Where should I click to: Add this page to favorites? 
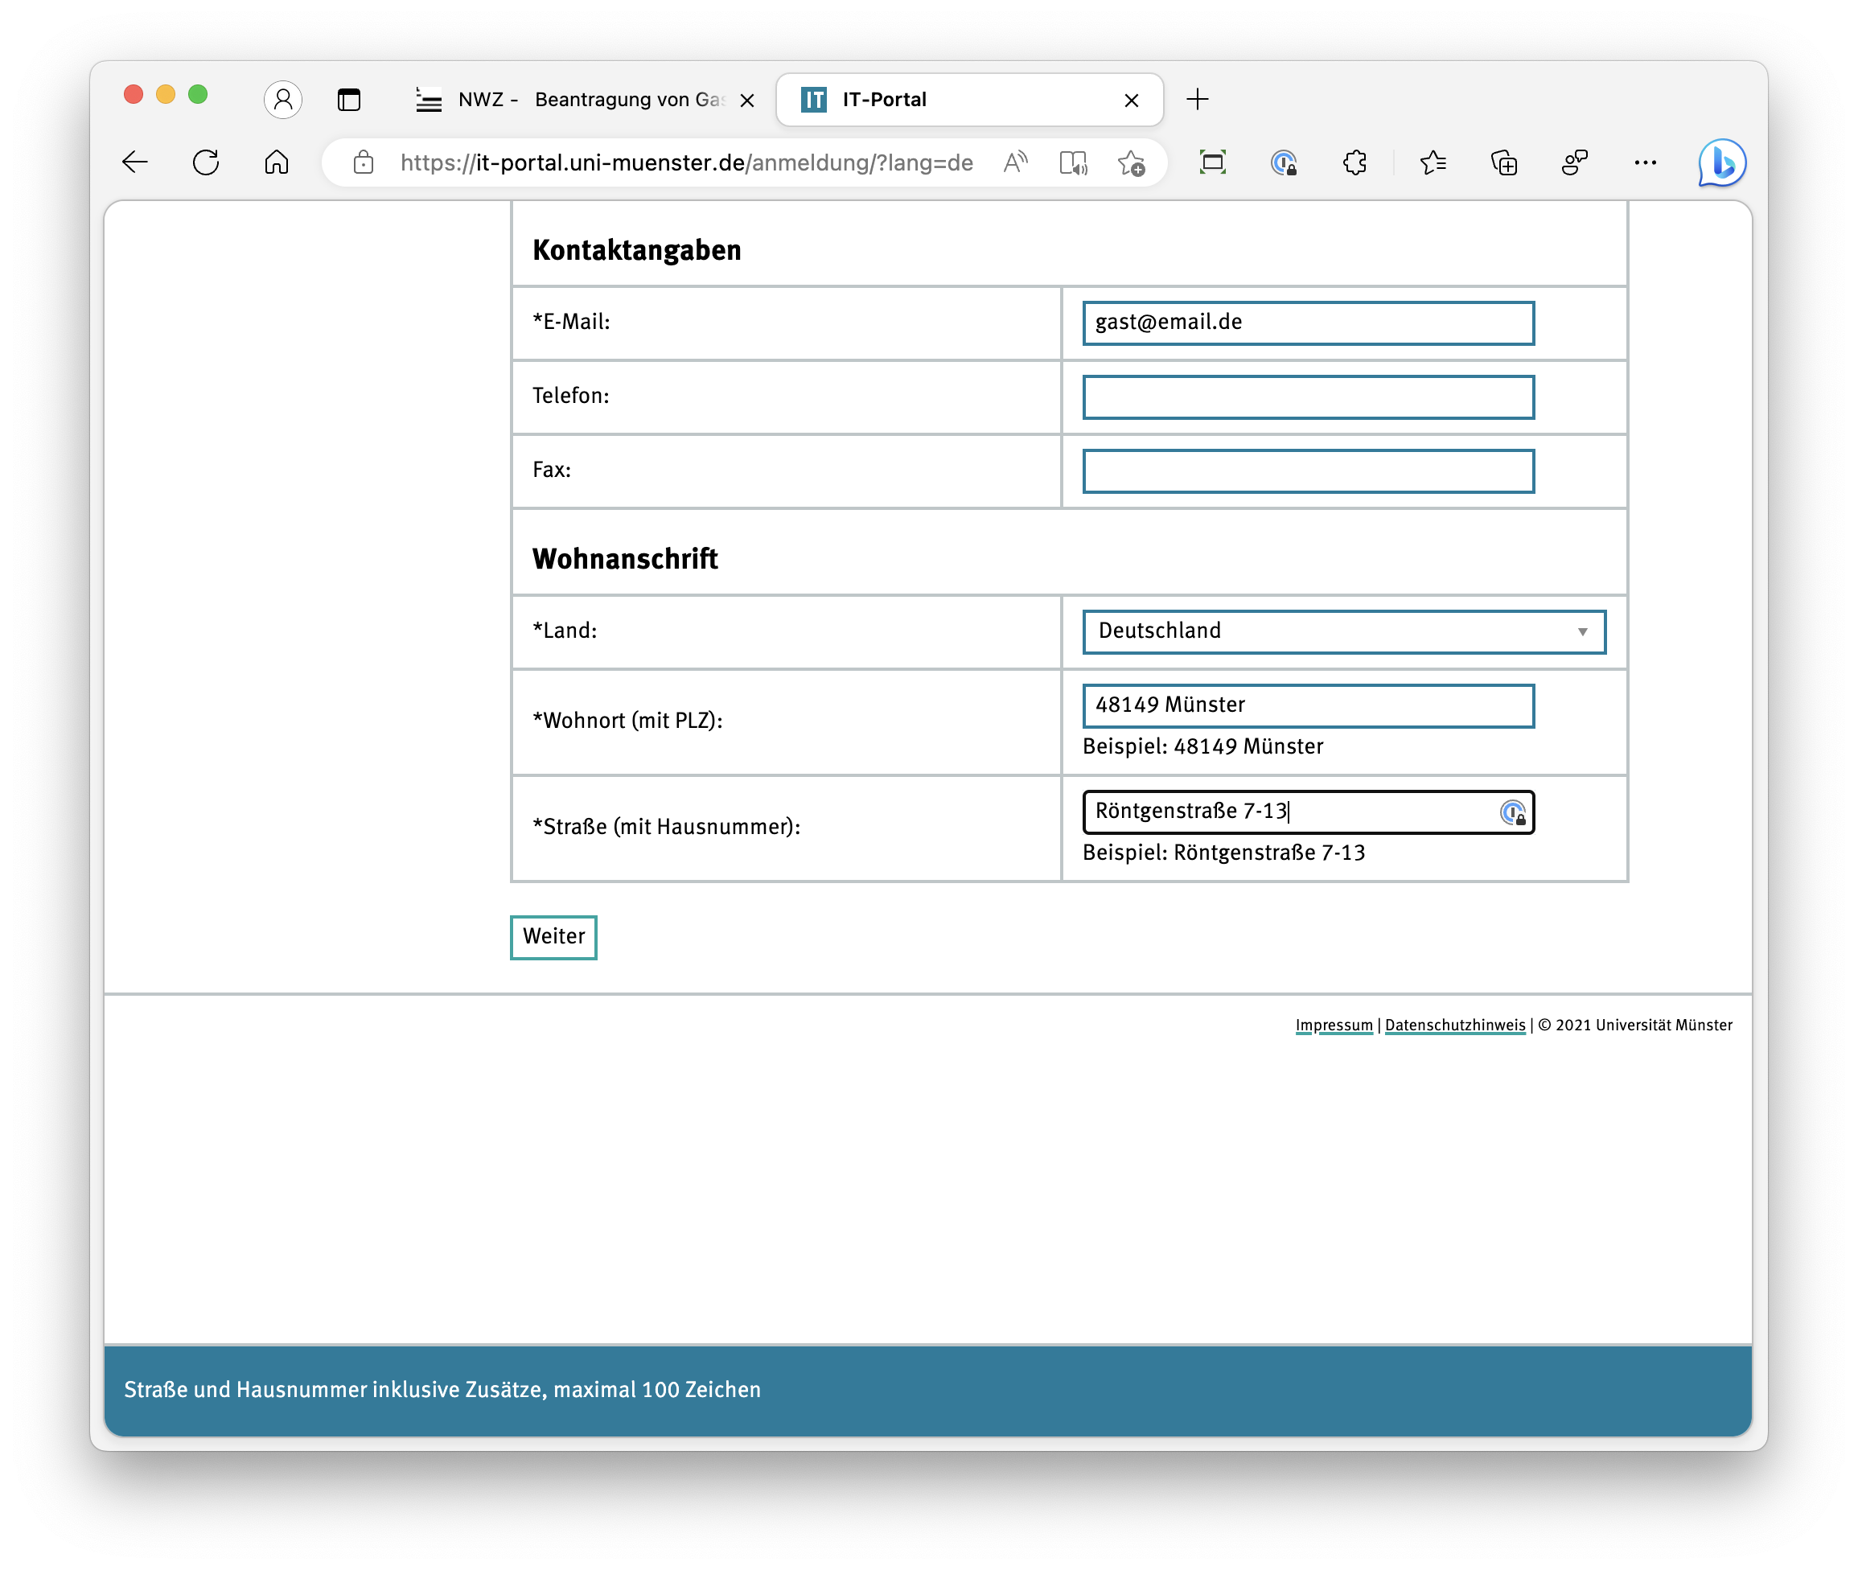pos(1131,163)
